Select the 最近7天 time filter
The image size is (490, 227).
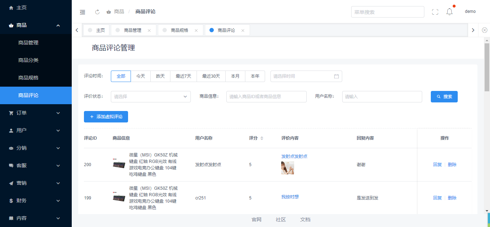click(x=183, y=76)
